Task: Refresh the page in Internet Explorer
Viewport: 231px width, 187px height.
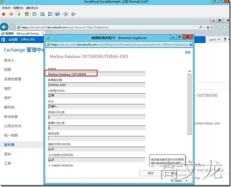Action: (x=212, y=27)
